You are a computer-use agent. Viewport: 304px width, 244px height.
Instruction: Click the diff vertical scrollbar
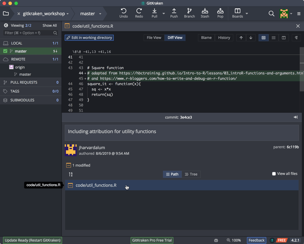pyautogui.click(x=302, y=69)
